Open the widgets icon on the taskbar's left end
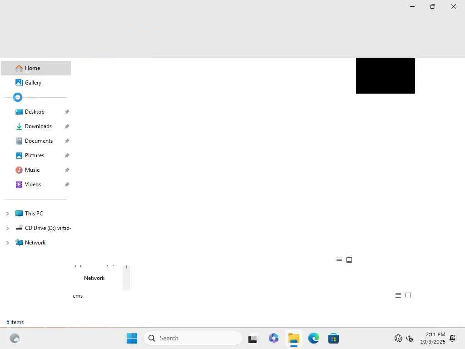 (x=15, y=338)
